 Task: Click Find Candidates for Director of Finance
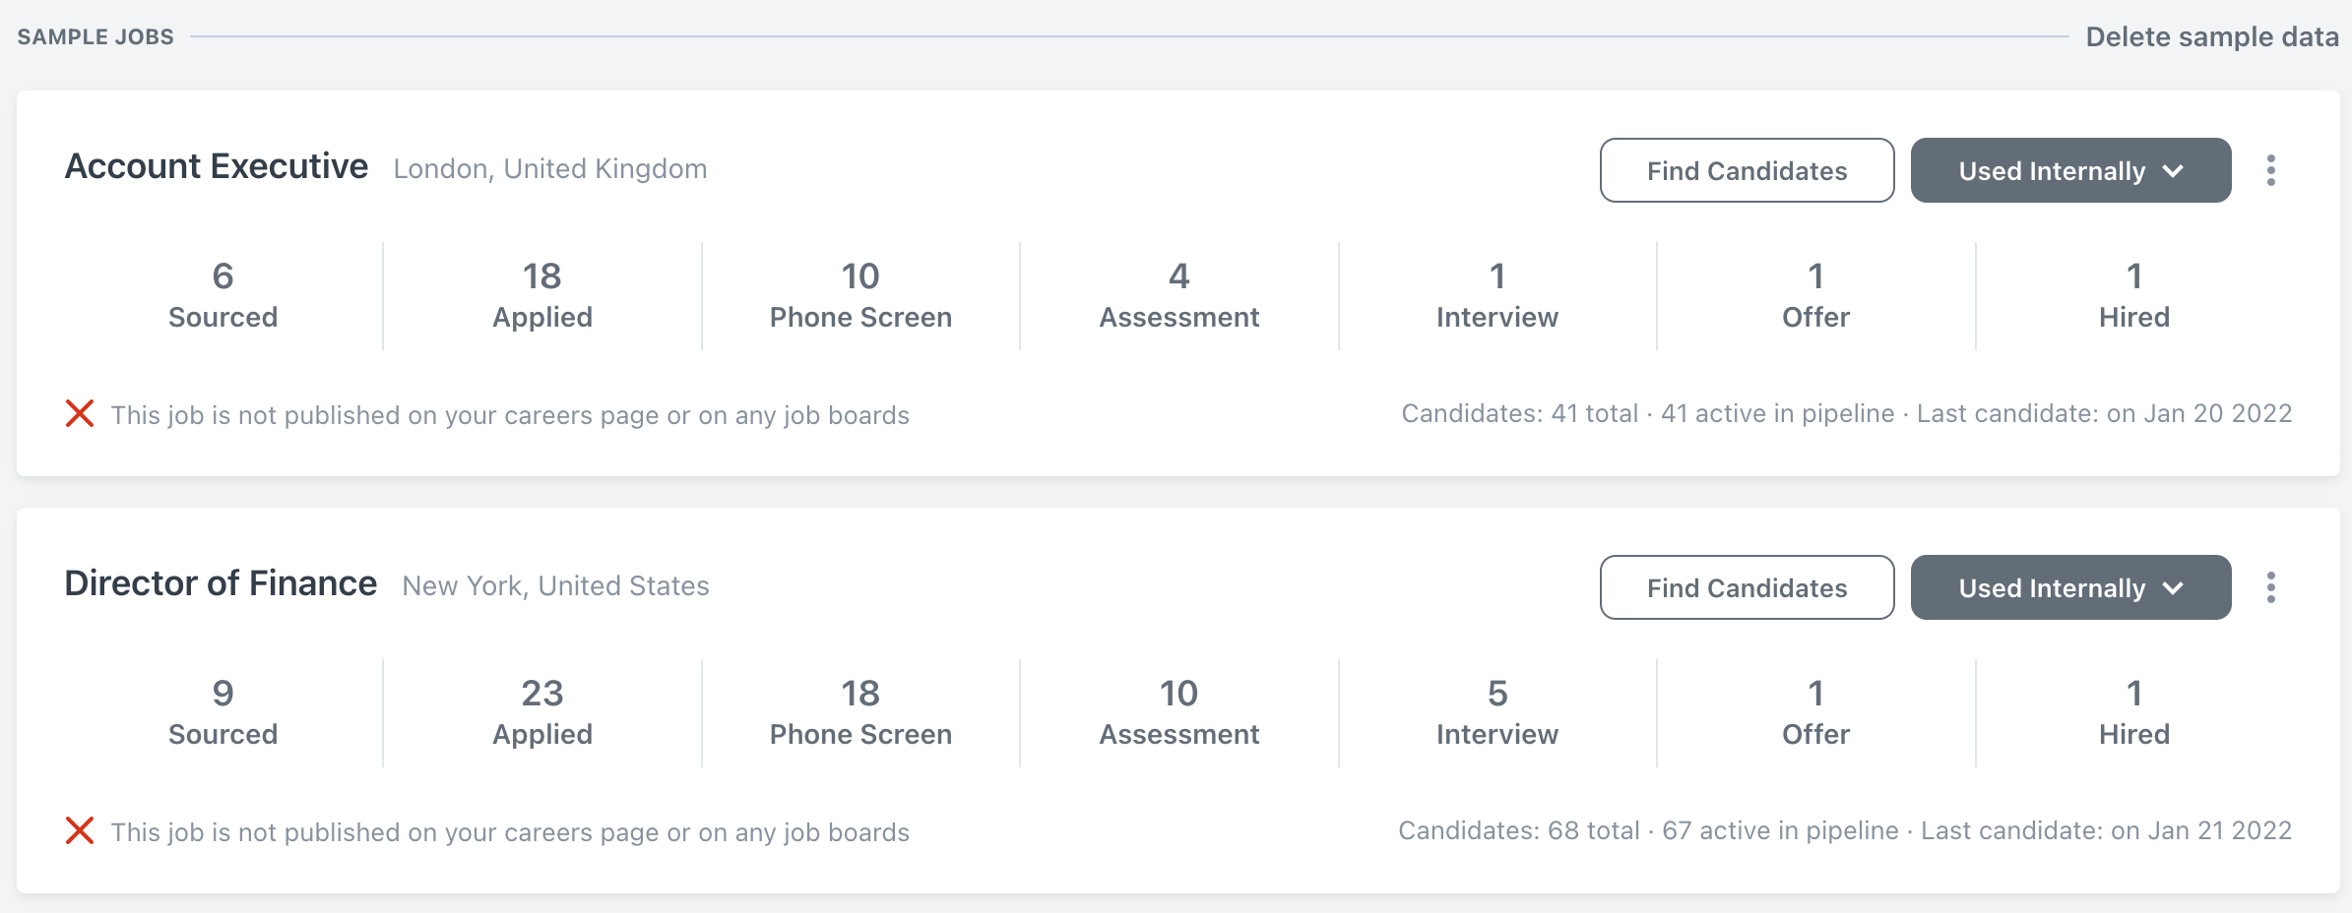1746,587
